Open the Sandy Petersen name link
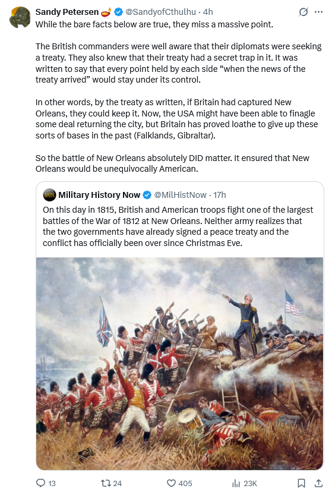 click(67, 12)
